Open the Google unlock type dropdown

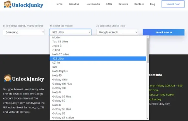tap(117, 32)
